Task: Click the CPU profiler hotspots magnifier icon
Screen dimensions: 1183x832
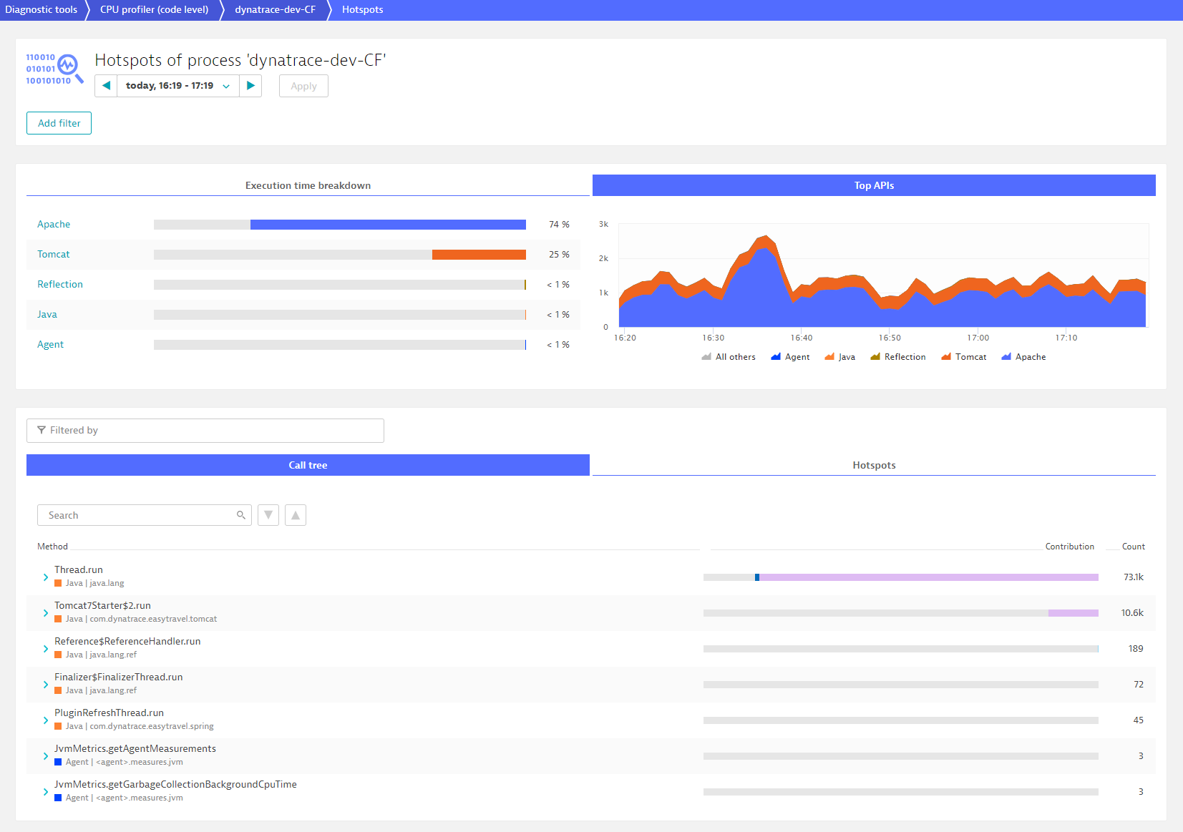Action: [54, 69]
